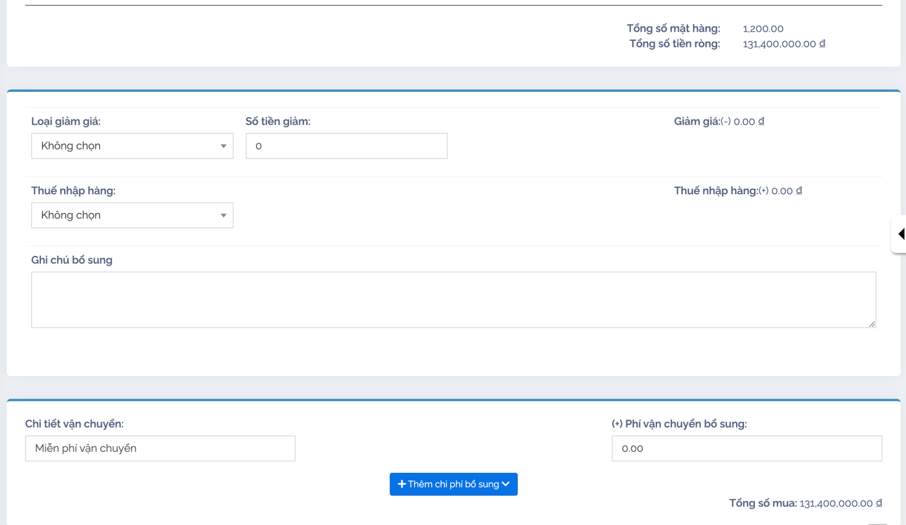Click the resize handle of the notes textarea
This screenshot has width=906, height=525.
pyautogui.click(x=871, y=323)
